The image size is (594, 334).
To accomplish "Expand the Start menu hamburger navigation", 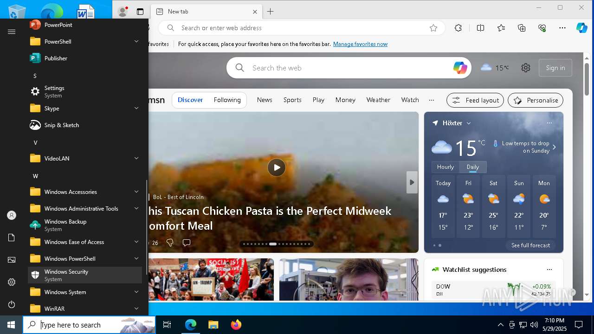I will (x=12, y=32).
